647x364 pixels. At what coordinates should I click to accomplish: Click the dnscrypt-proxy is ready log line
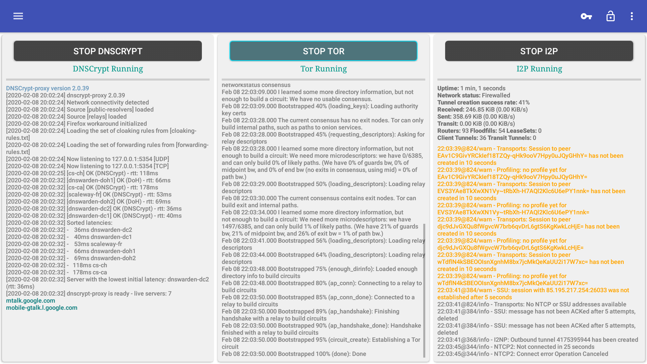(x=89, y=294)
